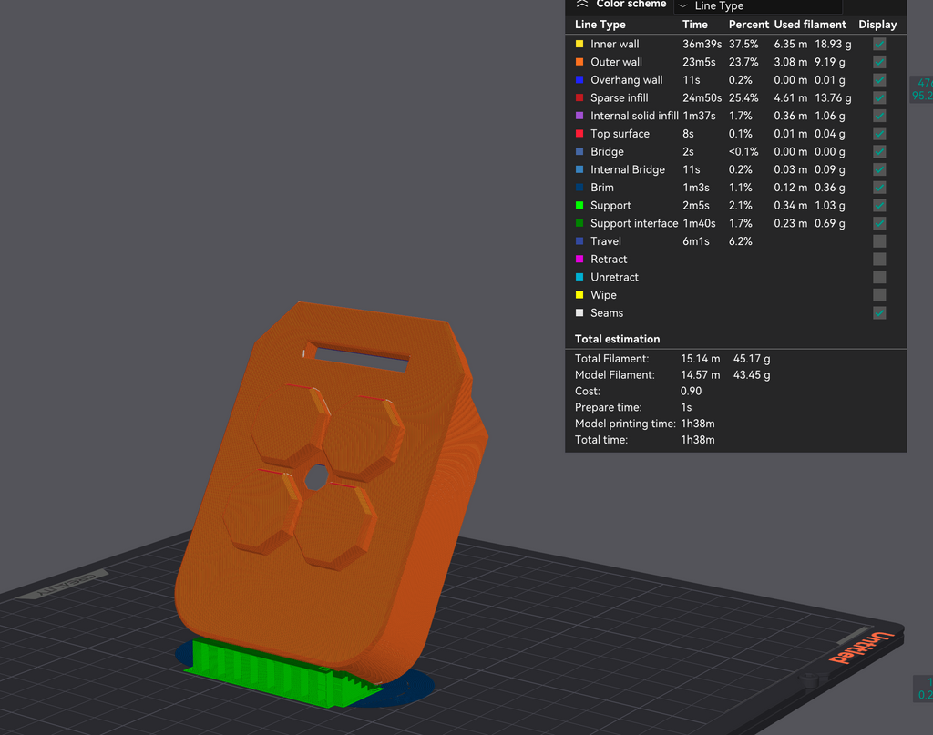Click the bottom layer slider value handle
933x735 pixels.
[x=922, y=689]
